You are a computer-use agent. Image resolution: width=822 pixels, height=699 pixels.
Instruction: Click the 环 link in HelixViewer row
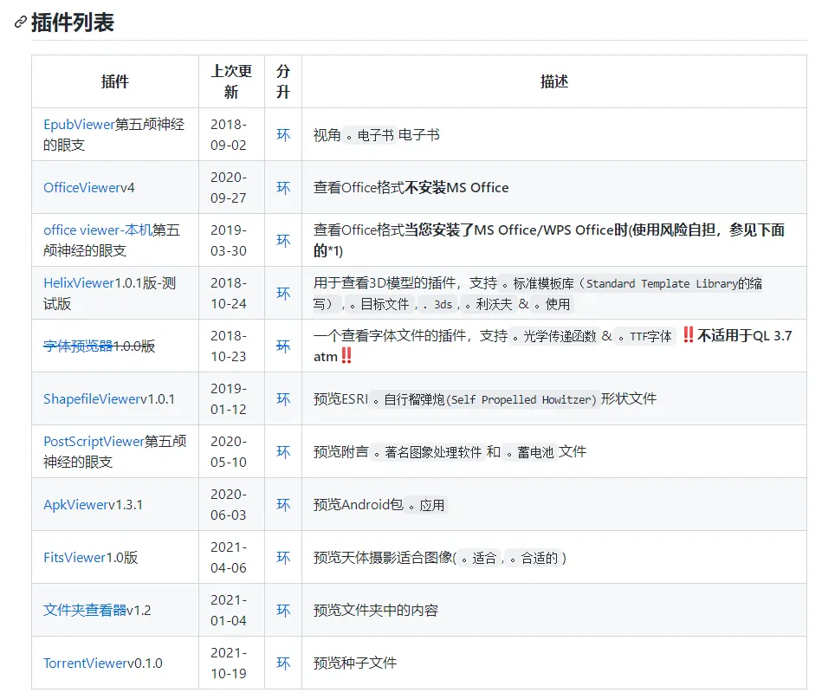pos(283,294)
